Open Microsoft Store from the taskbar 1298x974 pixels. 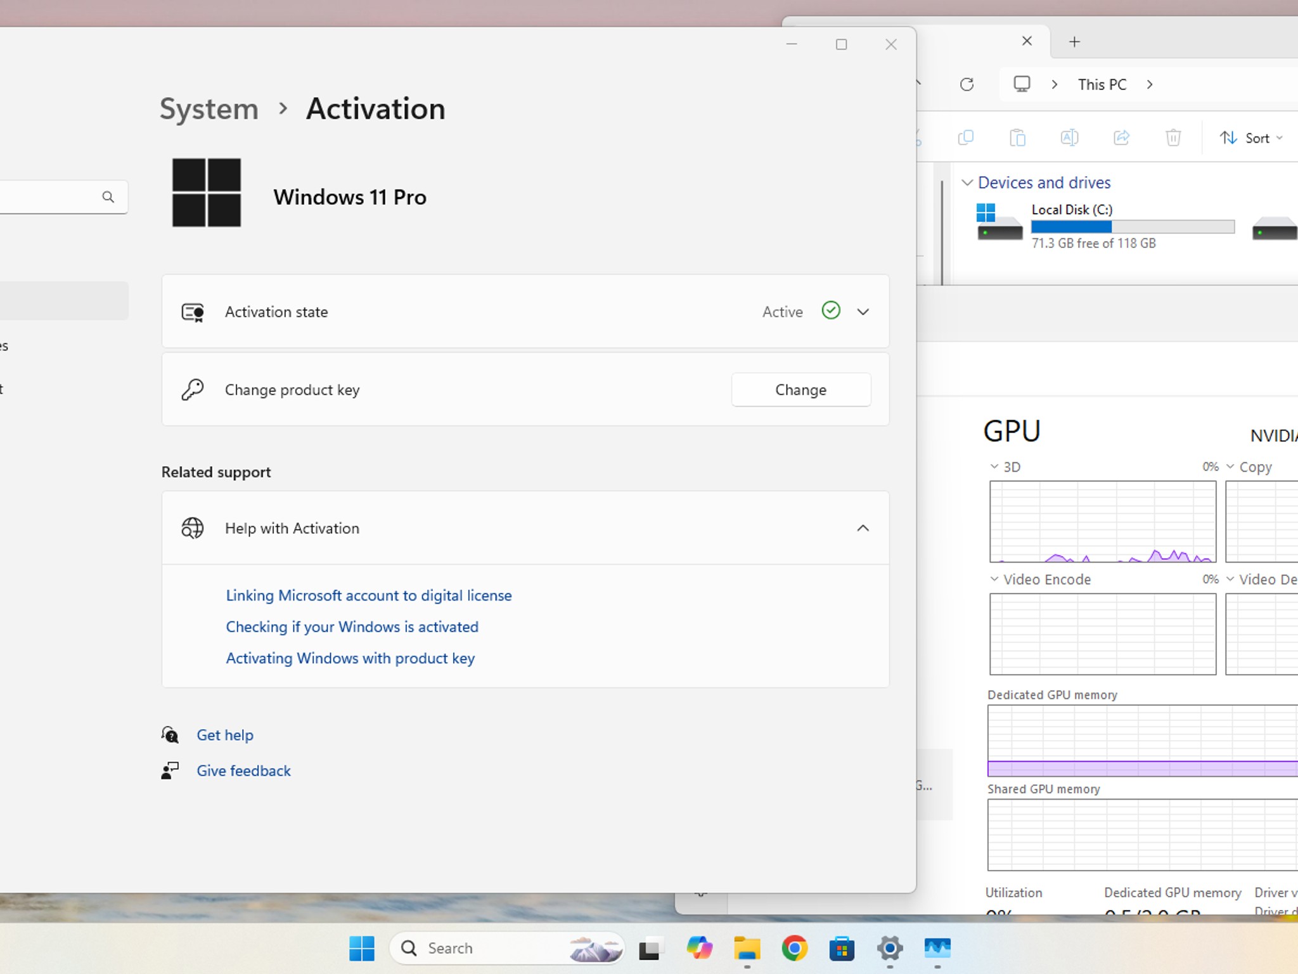[842, 949]
